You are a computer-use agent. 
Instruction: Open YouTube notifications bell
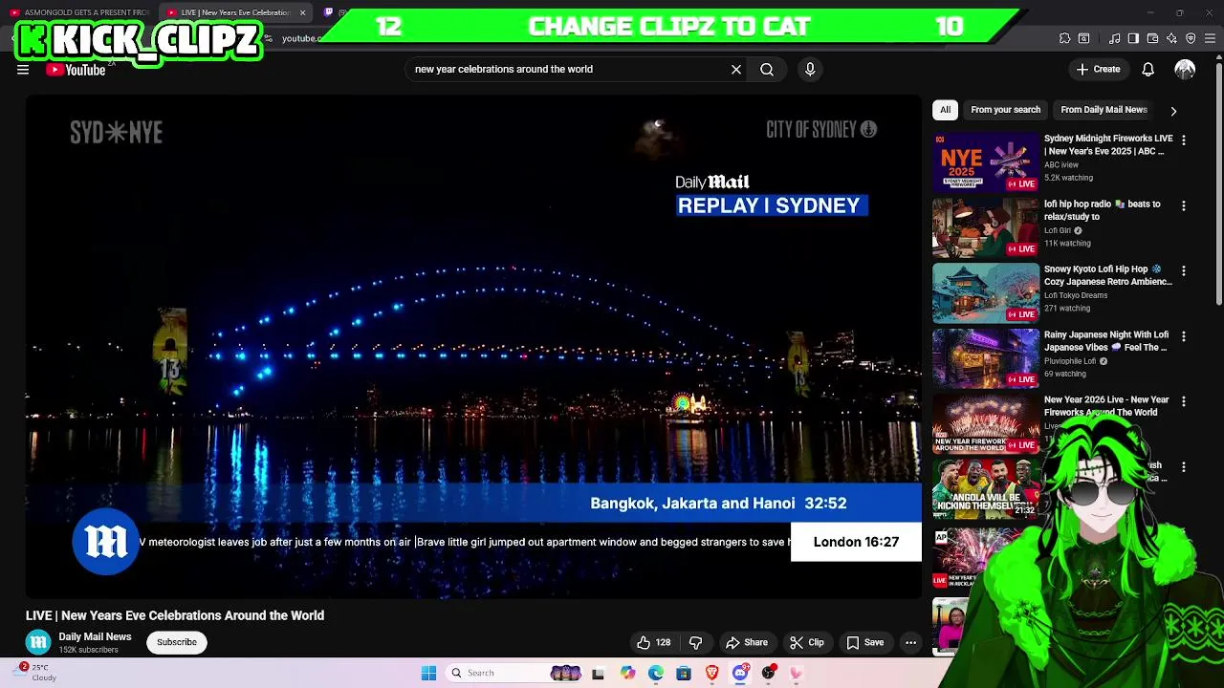pyautogui.click(x=1148, y=69)
